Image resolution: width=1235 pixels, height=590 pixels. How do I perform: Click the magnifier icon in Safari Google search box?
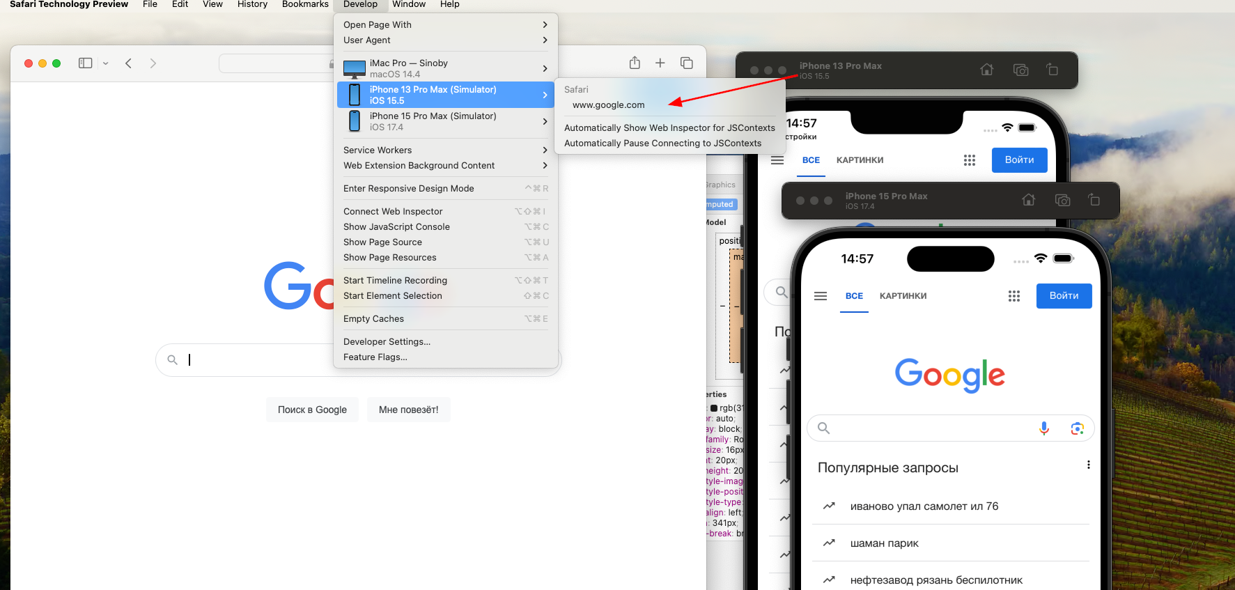coord(173,360)
